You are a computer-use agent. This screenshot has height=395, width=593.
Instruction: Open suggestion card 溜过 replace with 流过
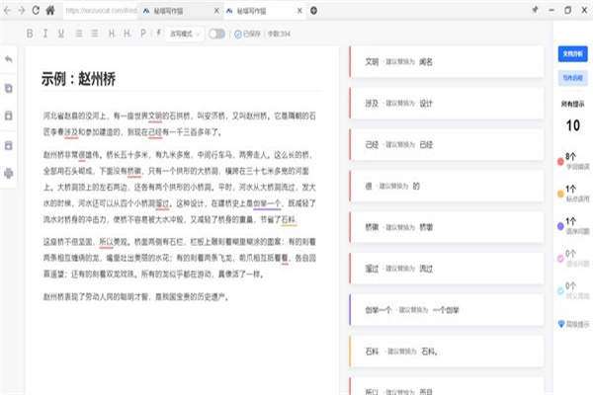click(447, 269)
